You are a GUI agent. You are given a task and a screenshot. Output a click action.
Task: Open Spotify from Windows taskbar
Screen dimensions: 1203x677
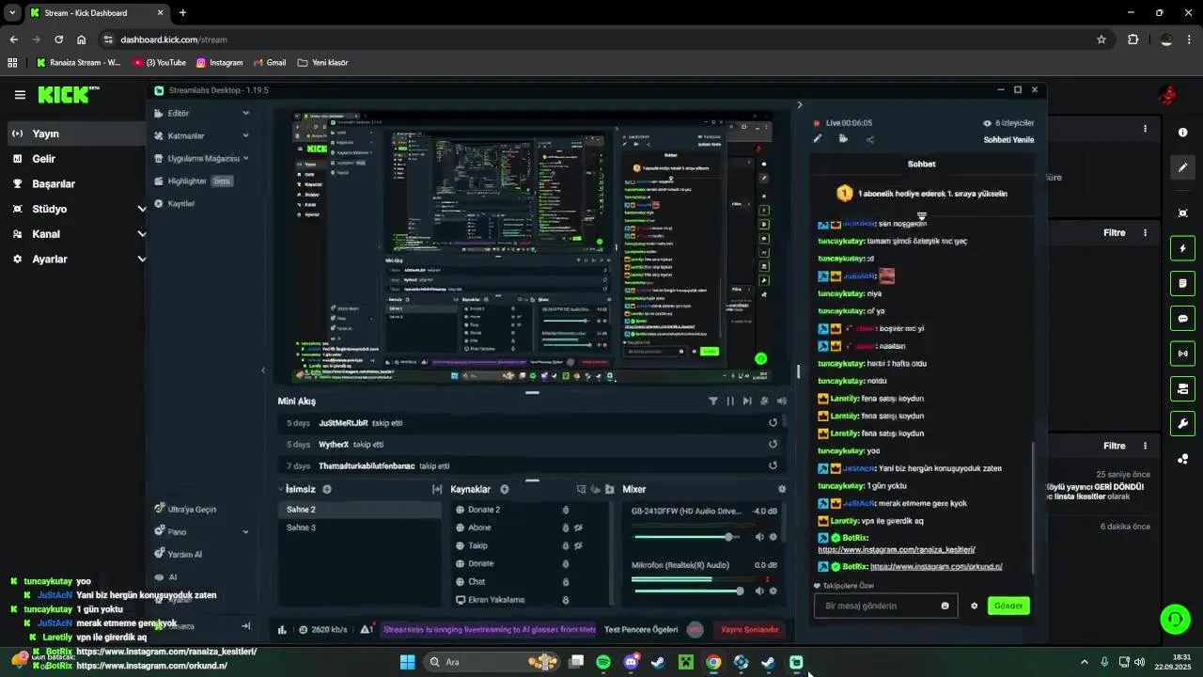[603, 662]
